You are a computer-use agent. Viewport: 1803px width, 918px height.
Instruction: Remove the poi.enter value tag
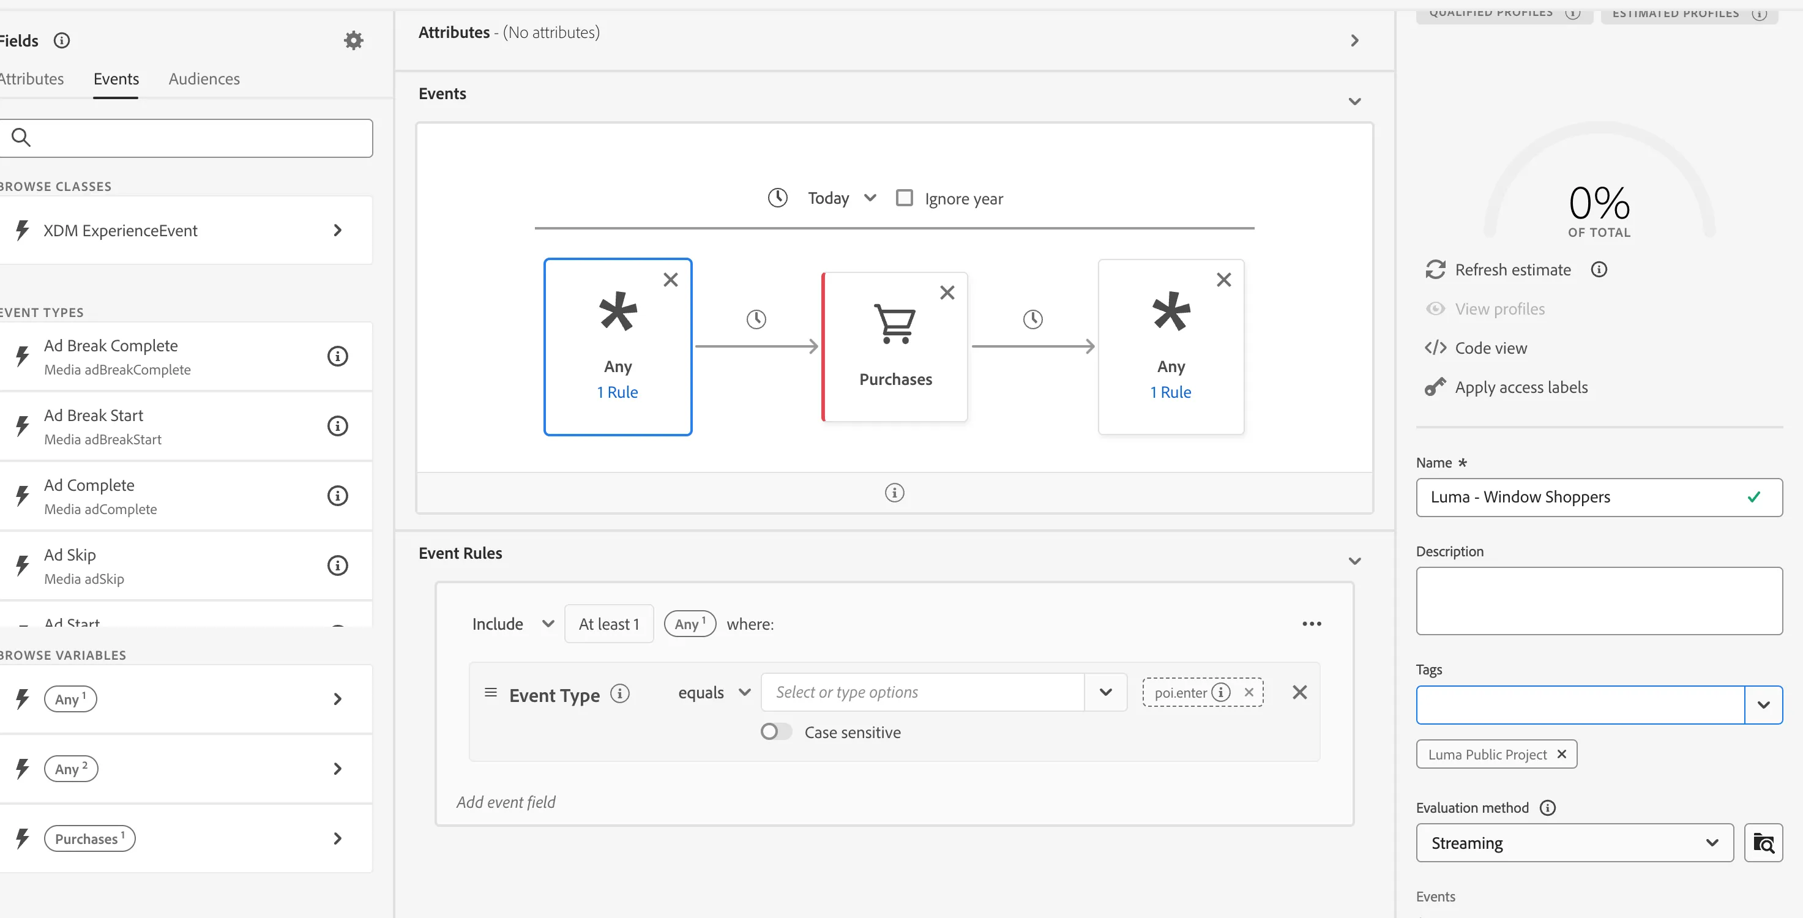tap(1248, 692)
